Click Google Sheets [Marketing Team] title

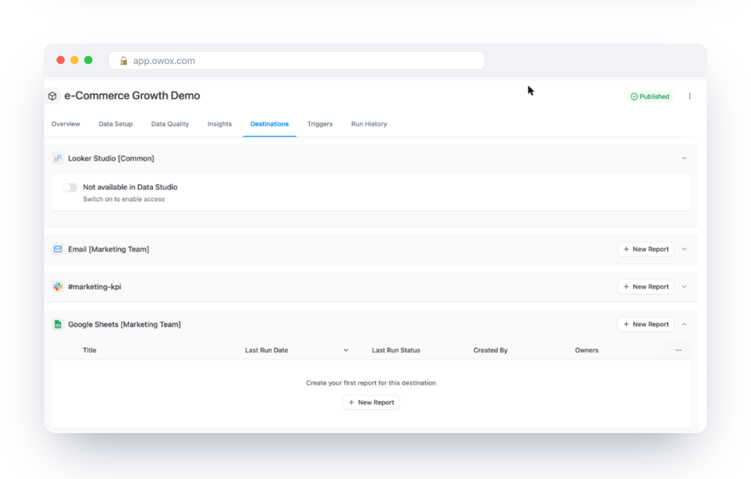tap(124, 324)
